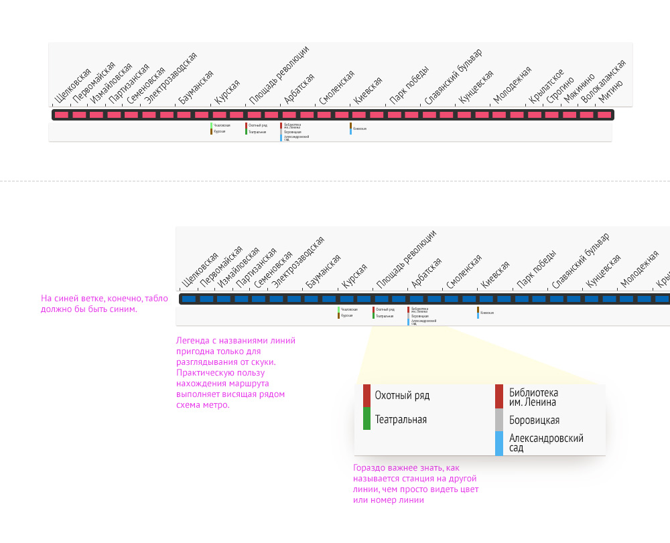Click the first red indicator segment on top strip

[x=62, y=115]
